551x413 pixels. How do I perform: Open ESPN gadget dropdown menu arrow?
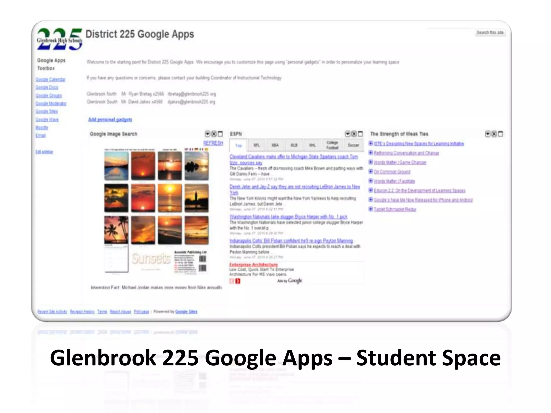coord(348,134)
